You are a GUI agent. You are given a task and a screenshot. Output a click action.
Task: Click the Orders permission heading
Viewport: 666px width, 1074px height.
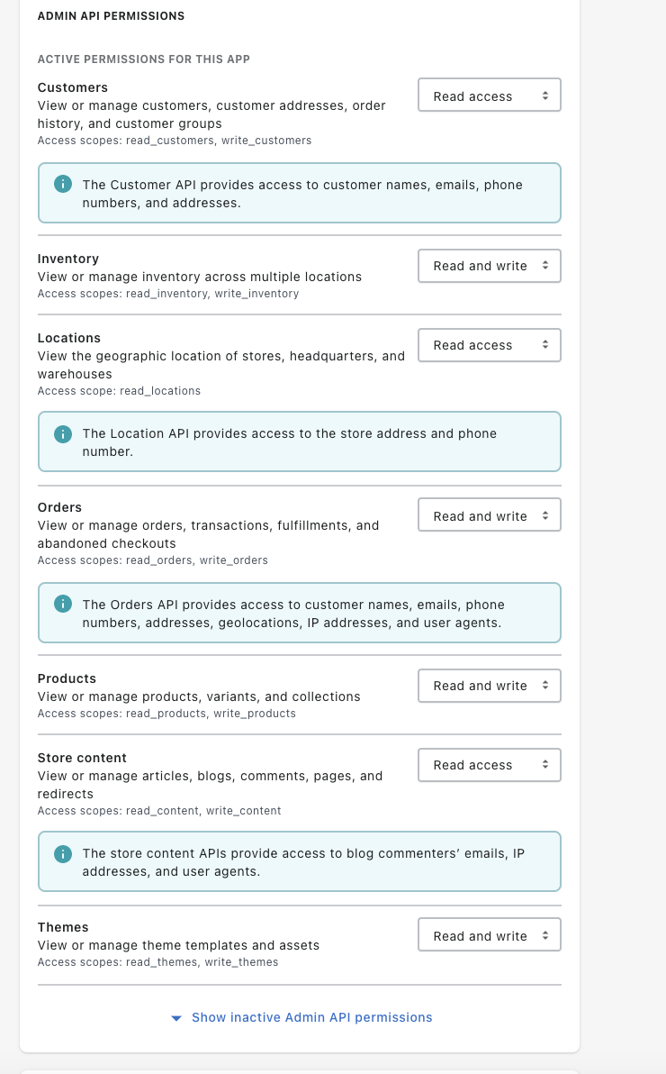[59, 507]
